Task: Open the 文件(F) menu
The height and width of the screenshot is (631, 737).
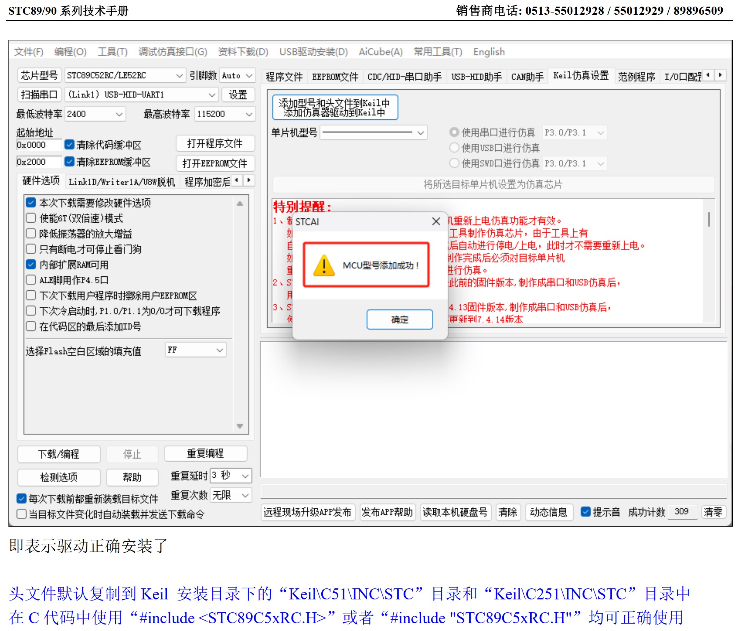Action: coord(29,52)
